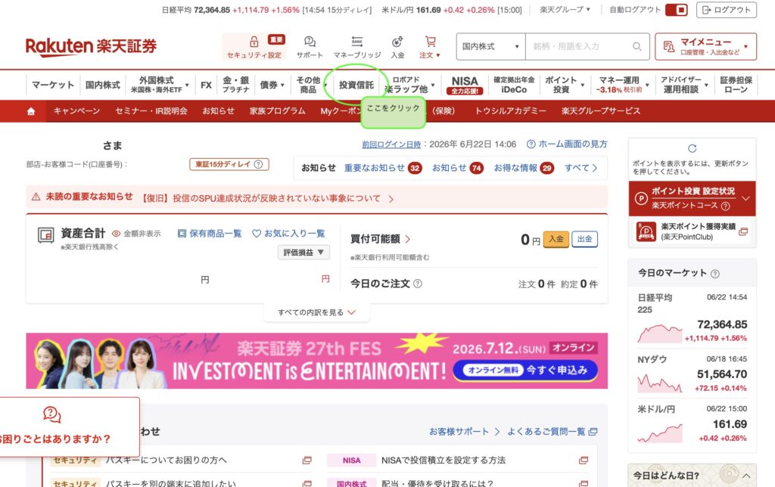Open Money Bridge bank icon
This screenshot has width=775, height=487.
[x=357, y=42]
